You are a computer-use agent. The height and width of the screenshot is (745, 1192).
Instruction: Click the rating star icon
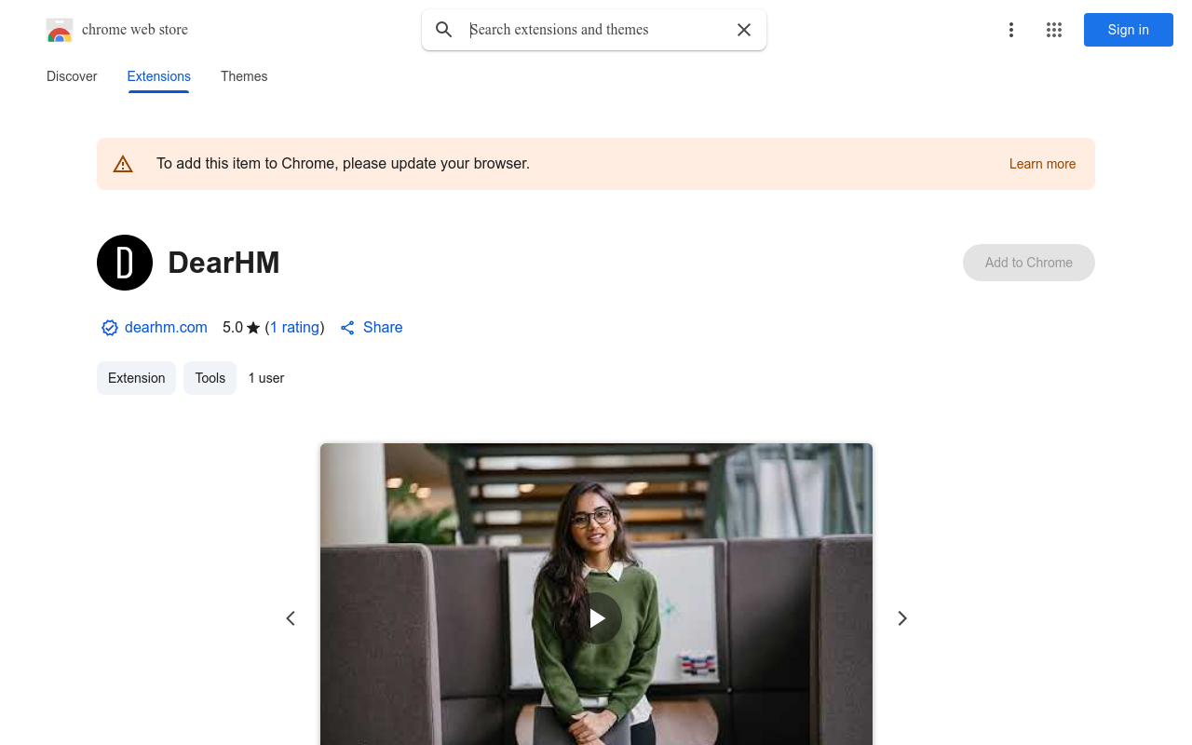(253, 328)
